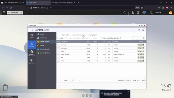The width and height of the screenshot is (174, 98).
Task: Expand the Create dropdown button
Action: 62,38
